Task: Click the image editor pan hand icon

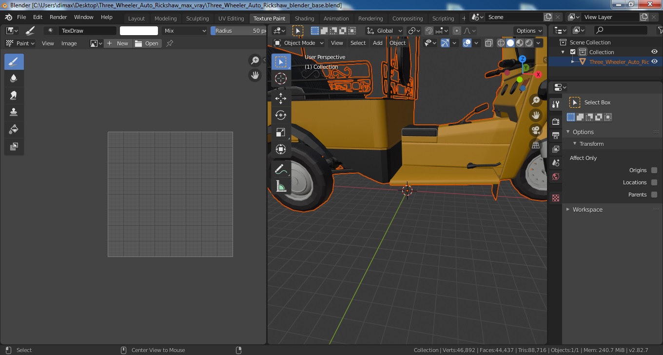Action: click(254, 76)
